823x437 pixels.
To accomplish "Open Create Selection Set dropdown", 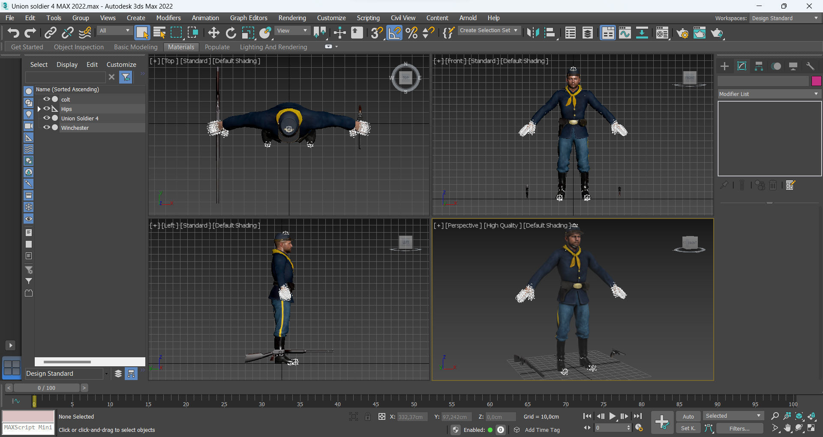I will click(x=489, y=30).
